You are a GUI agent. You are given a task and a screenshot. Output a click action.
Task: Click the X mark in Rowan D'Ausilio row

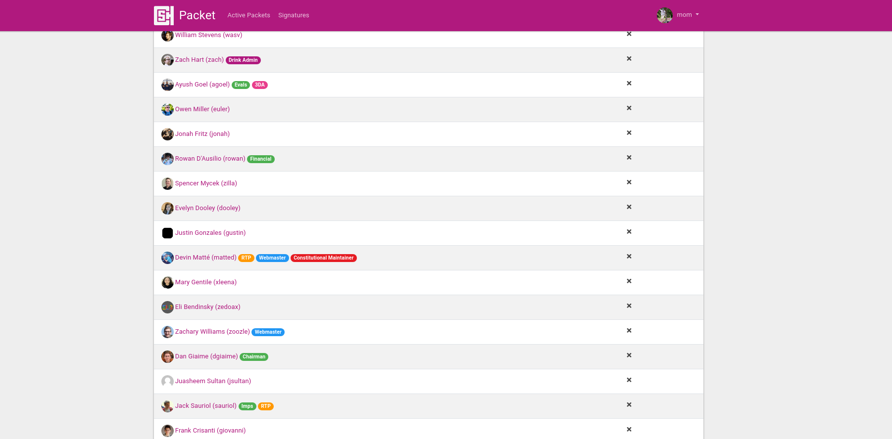point(629,158)
